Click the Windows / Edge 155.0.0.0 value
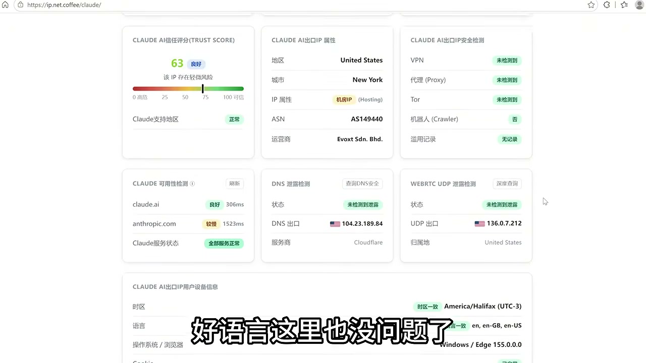Screen dimensions: 646x363 tap(480, 345)
